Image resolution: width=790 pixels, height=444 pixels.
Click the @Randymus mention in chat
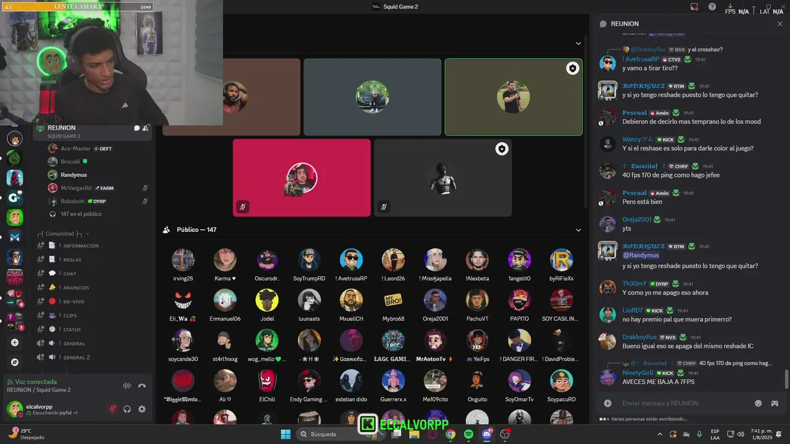click(641, 255)
